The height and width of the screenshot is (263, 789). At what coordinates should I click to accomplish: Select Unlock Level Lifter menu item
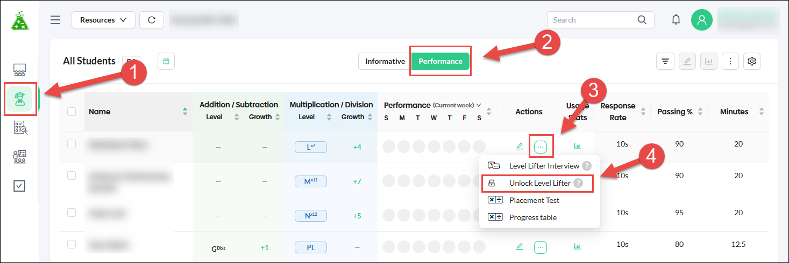539,183
